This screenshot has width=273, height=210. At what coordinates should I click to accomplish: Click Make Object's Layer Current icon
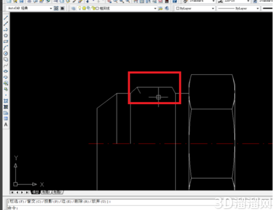tap(160, 8)
